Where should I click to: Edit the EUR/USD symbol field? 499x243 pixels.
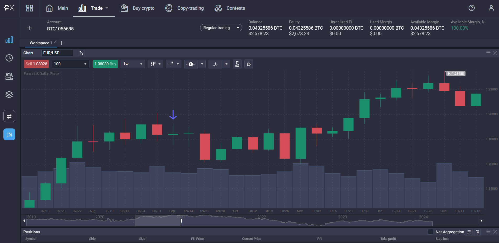pyautogui.click(x=57, y=53)
